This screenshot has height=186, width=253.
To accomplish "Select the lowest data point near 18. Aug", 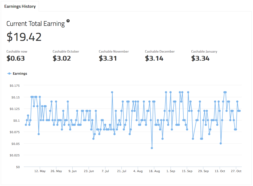I will [152, 148].
